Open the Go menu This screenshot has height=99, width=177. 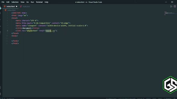[27, 2]
